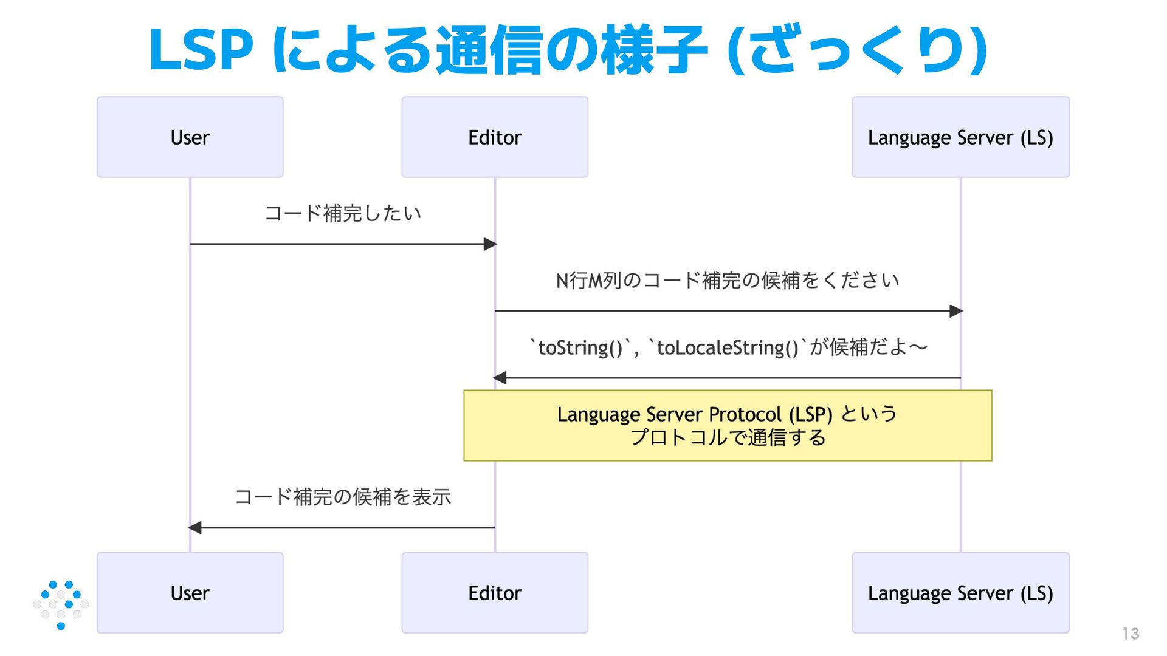The width and height of the screenshot is (1167, 656).
Task: Click the bottom Language Server (LS) box
Action: [x=960, y=593]
